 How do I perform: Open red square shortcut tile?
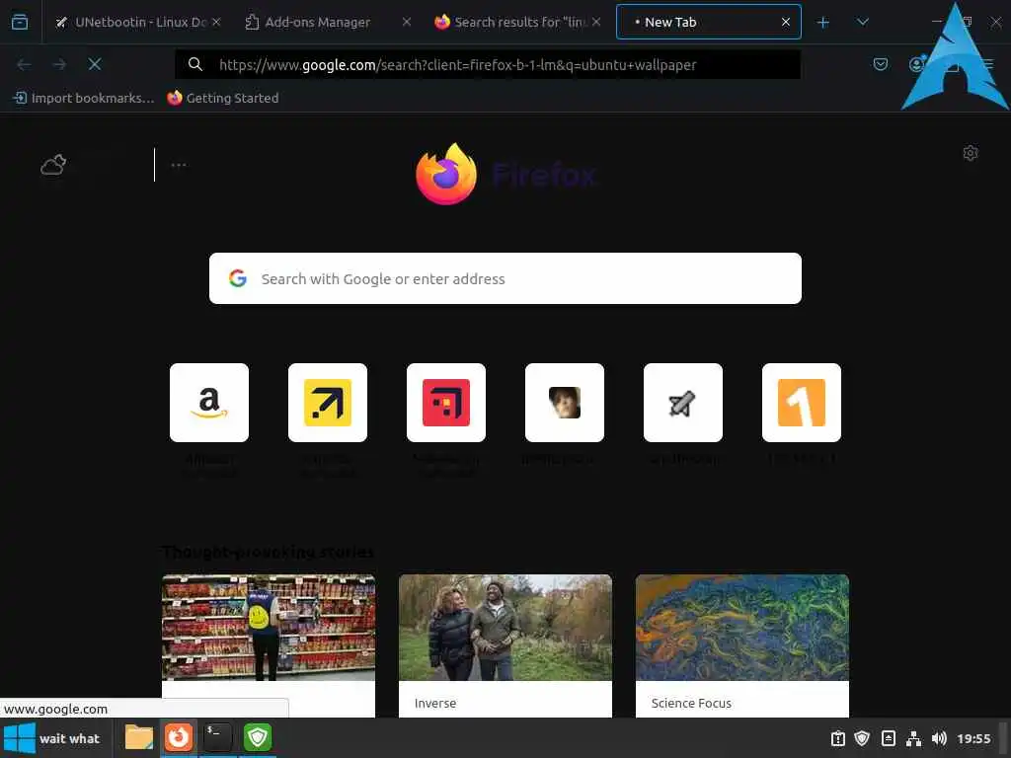[446, 403]
